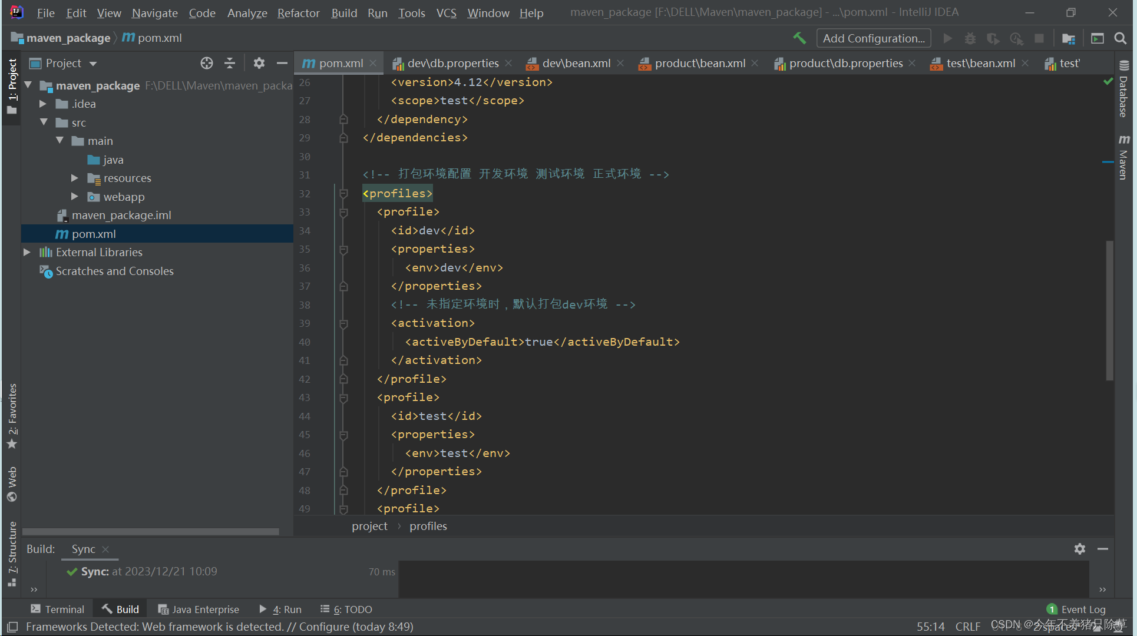1137x636 pixels.
Task: Open the Refactor menu
Action: (298, 12)
